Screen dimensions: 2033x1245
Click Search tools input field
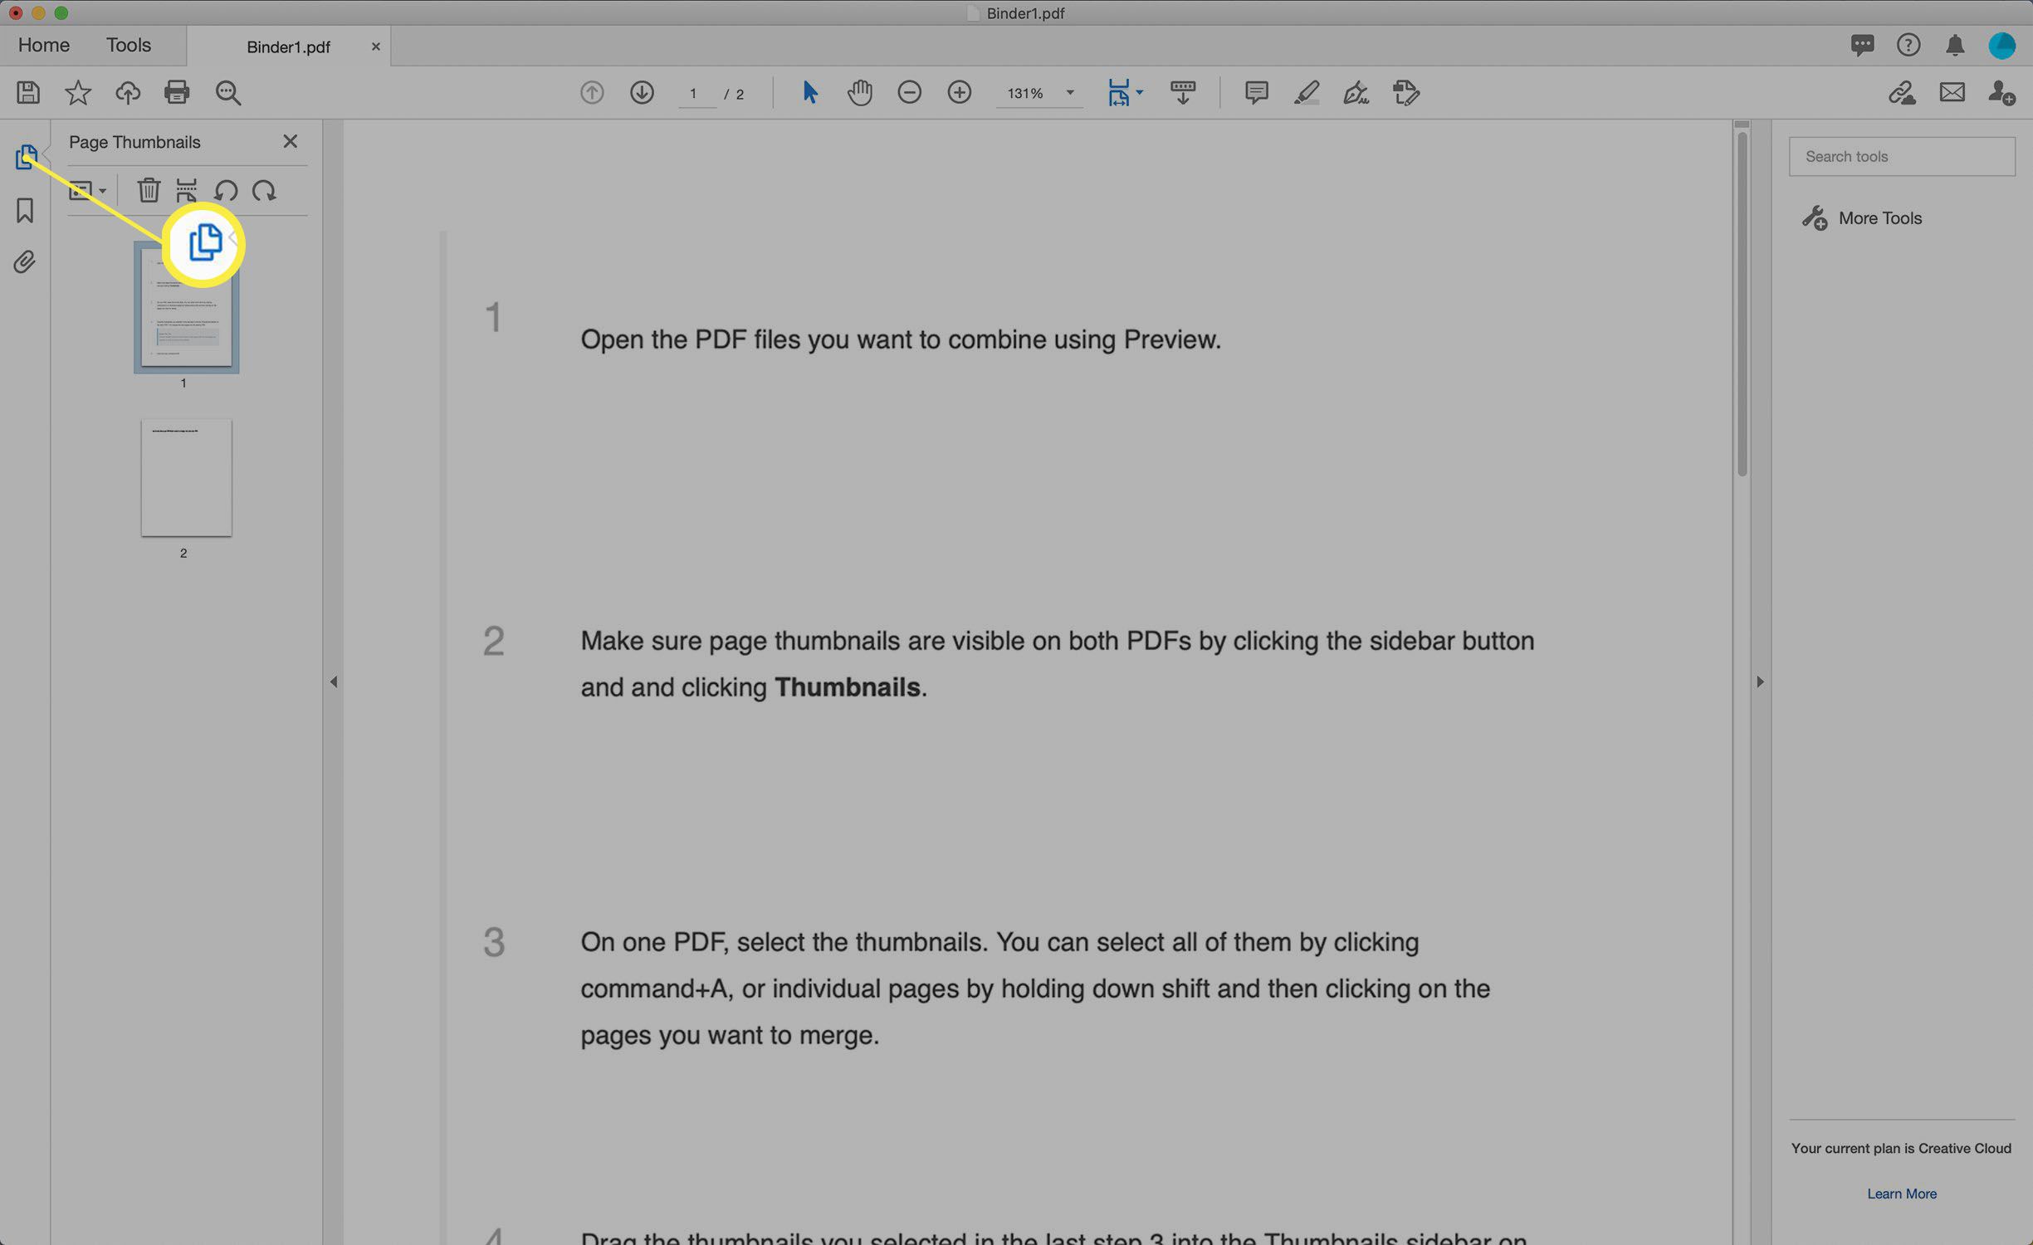[1903, 155]
